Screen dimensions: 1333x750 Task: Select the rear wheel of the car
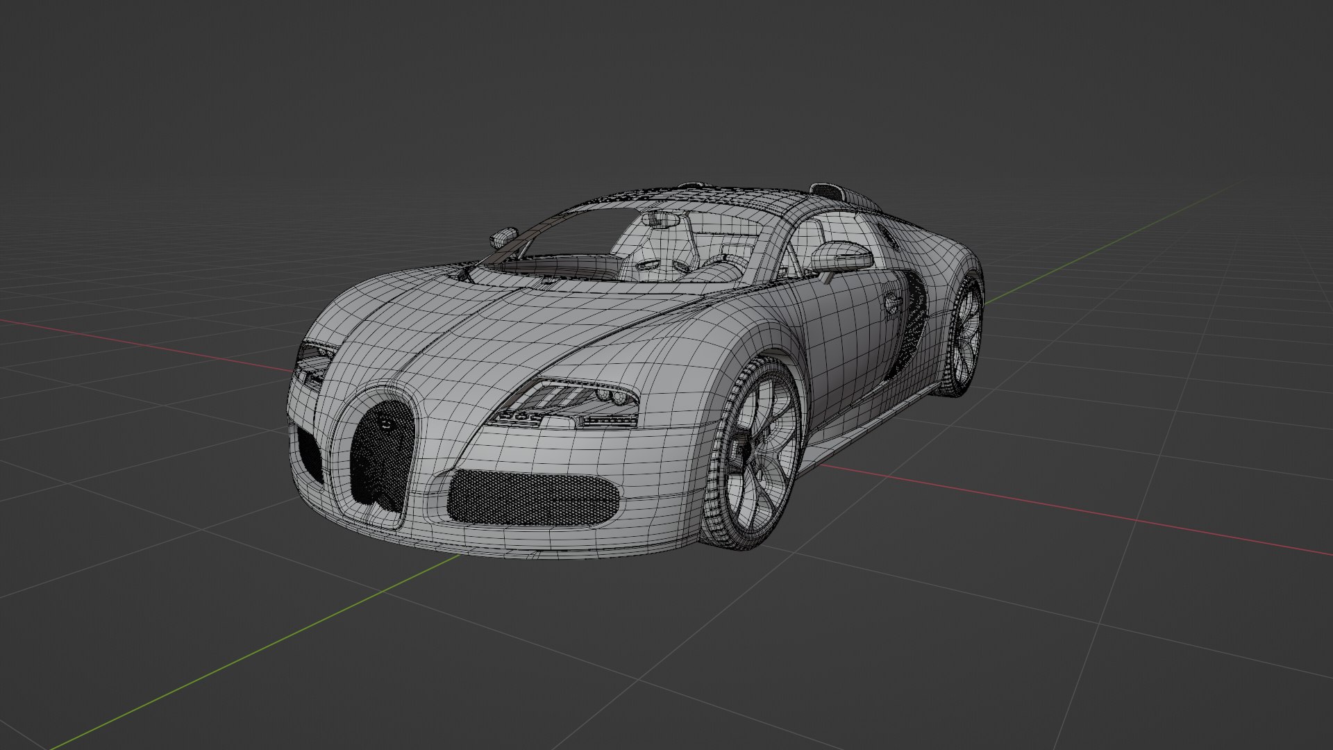coord(962,337)
